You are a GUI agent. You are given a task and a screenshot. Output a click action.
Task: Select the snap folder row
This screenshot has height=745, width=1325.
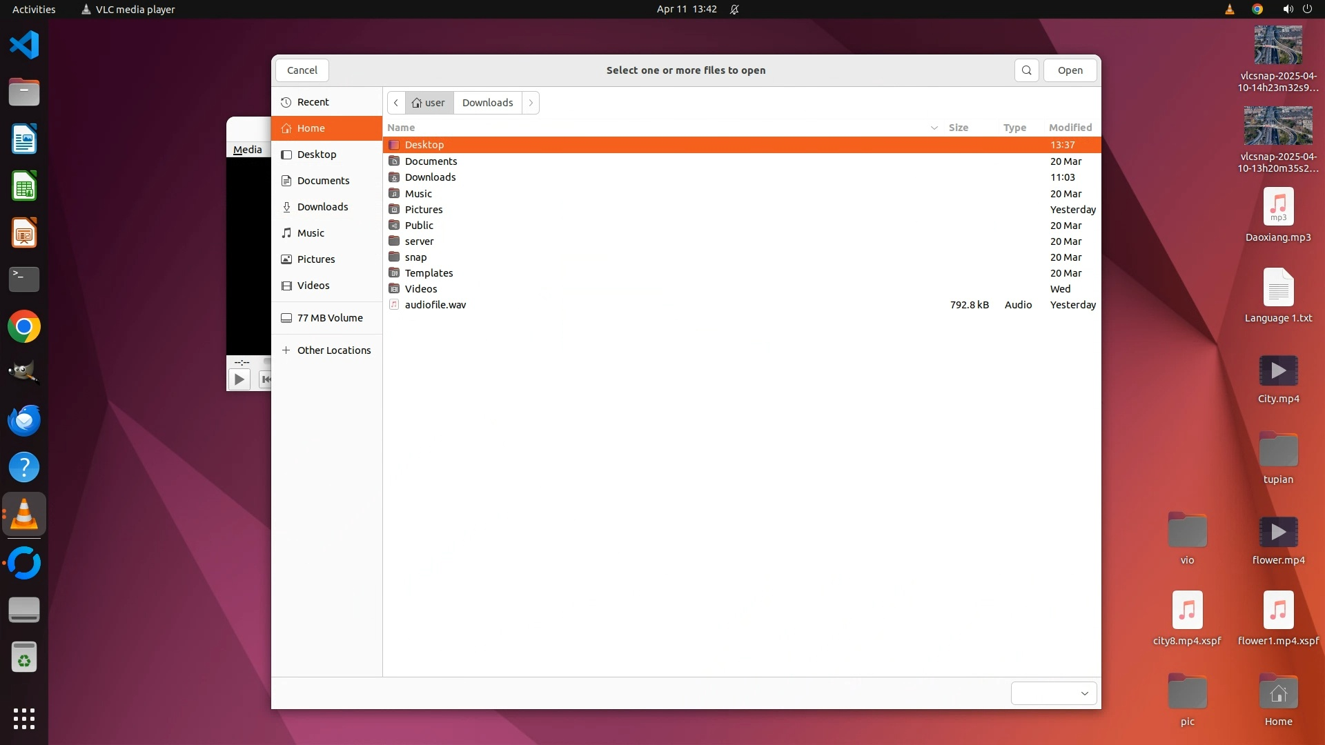(415, 257)
